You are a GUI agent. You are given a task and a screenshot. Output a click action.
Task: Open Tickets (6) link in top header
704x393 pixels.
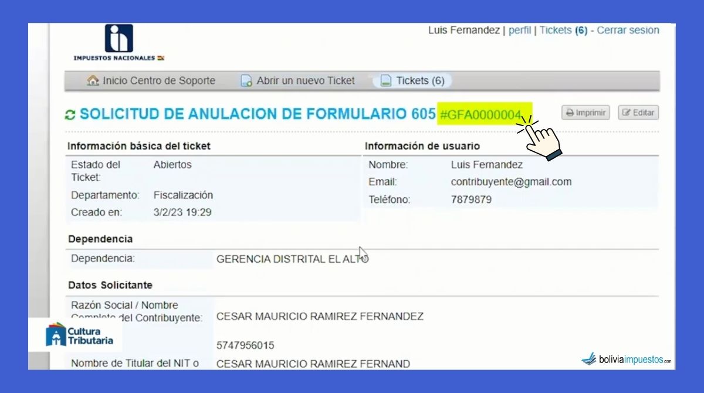point(563,31)
